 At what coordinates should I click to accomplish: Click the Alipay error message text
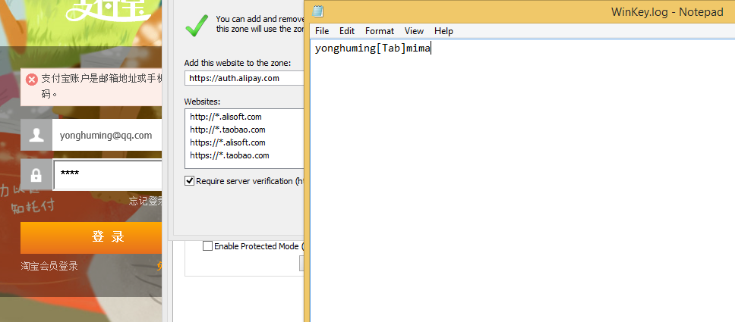point(101,86)
